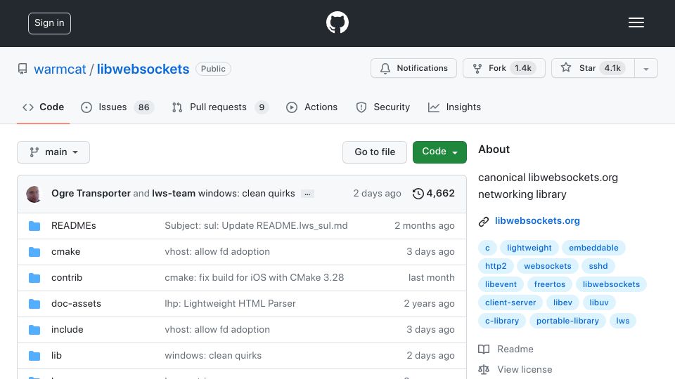The width and height of the screenshot is (675, 379).
Task: Open the Security tab
Action: pos(382,107)
